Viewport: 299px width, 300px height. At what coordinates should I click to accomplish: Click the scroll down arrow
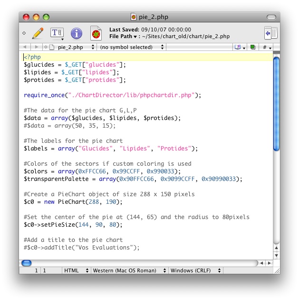pos(276,255)
